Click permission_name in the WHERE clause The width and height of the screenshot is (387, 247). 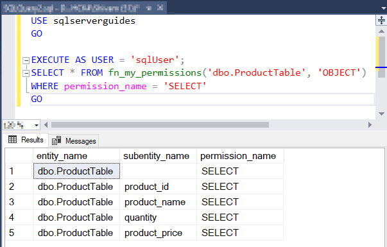(105, 86)
